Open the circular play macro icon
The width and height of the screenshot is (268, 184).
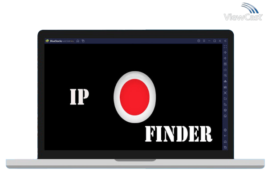pos(225,76)
